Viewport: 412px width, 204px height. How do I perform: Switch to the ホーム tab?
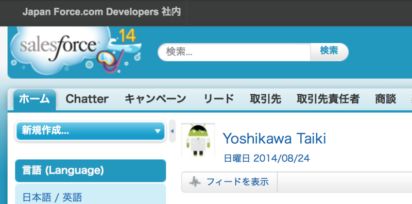pos(35,99)
